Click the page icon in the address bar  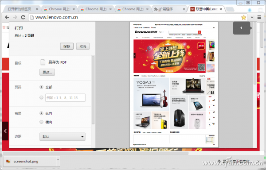click(x=31, y=17)
